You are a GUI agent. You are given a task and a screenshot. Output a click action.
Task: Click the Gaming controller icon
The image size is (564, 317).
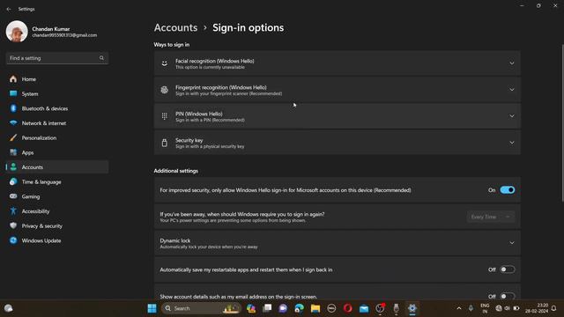(x=13, y=196)
